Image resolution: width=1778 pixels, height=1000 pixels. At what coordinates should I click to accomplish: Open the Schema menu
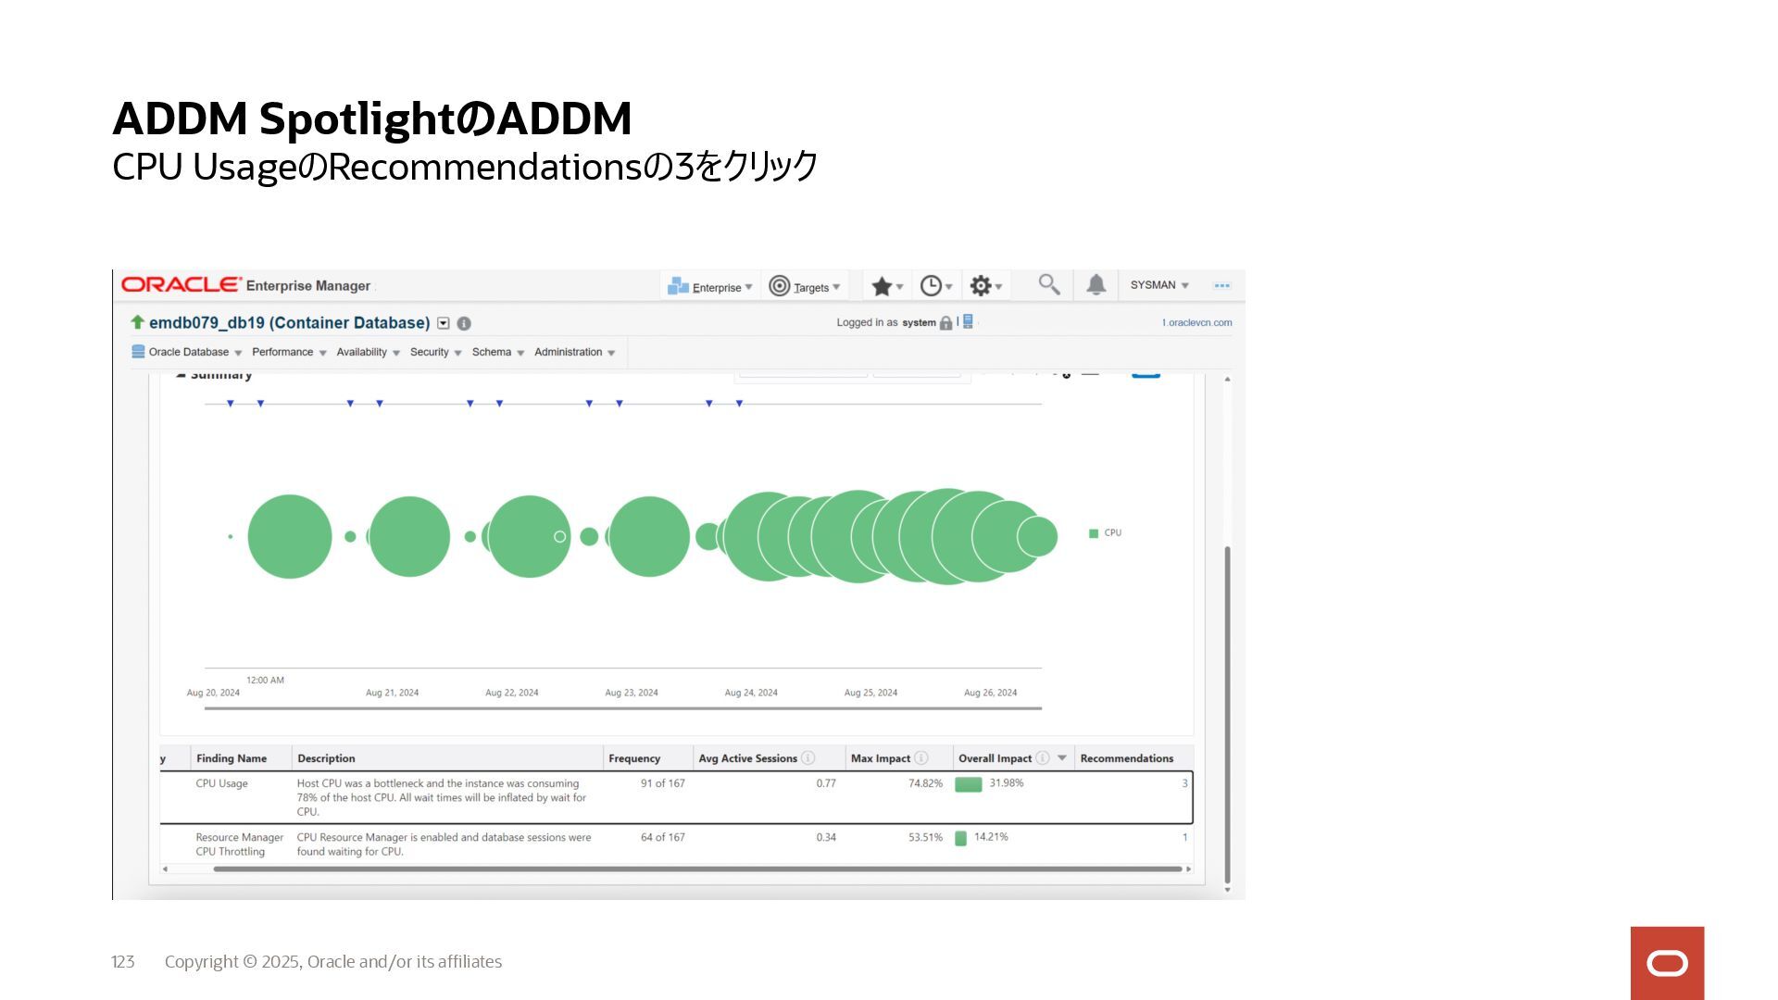498,352
